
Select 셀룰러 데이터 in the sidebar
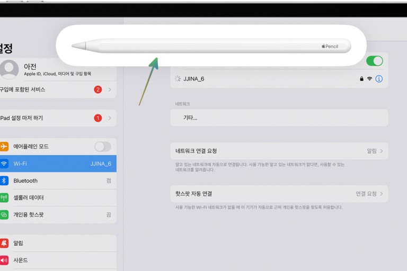58,197
